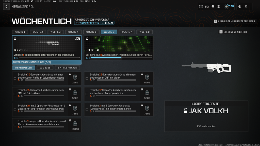Click Belohnung Ansehen
Image resolution: width=260 pixels, height=146 pixels.
point(233,32)
